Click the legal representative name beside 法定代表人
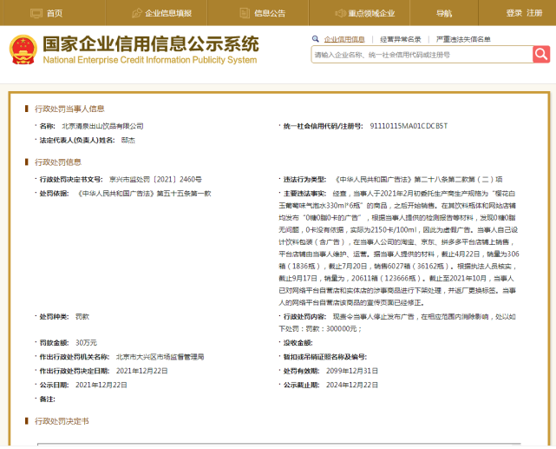The height and width of the screenshot is (449, 556). [128, 140]
